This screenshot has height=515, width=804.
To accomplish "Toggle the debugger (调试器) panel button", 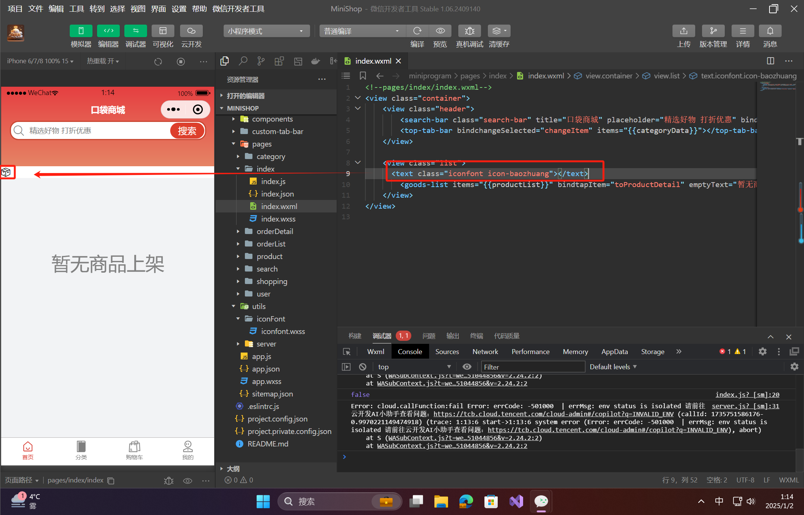I will pyautogui.click(x=135, y=31).
